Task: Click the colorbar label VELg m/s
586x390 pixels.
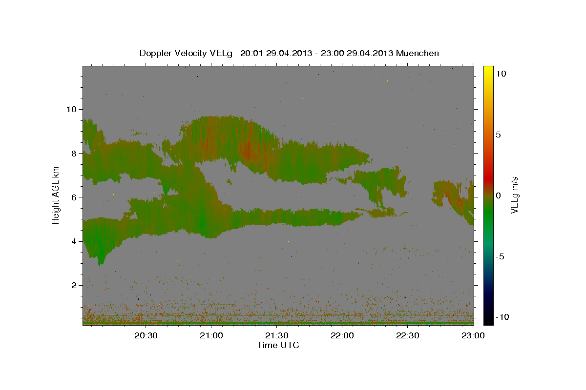Action: click(x=514, y=195)
